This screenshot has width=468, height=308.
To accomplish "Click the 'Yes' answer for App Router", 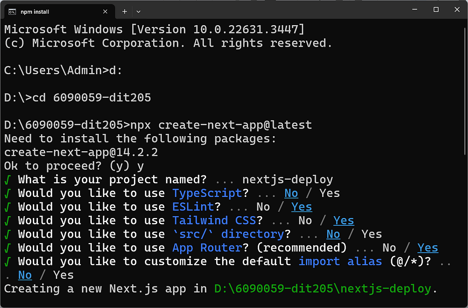I will tap(428, 248).
